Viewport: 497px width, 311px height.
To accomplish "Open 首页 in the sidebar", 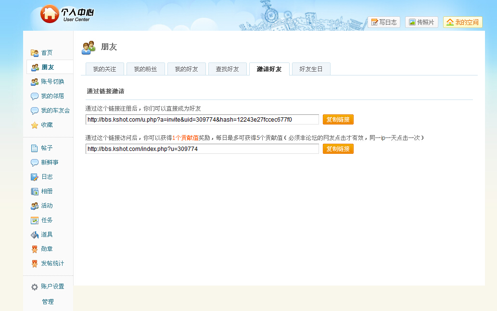I will click(x=47, y=53).
